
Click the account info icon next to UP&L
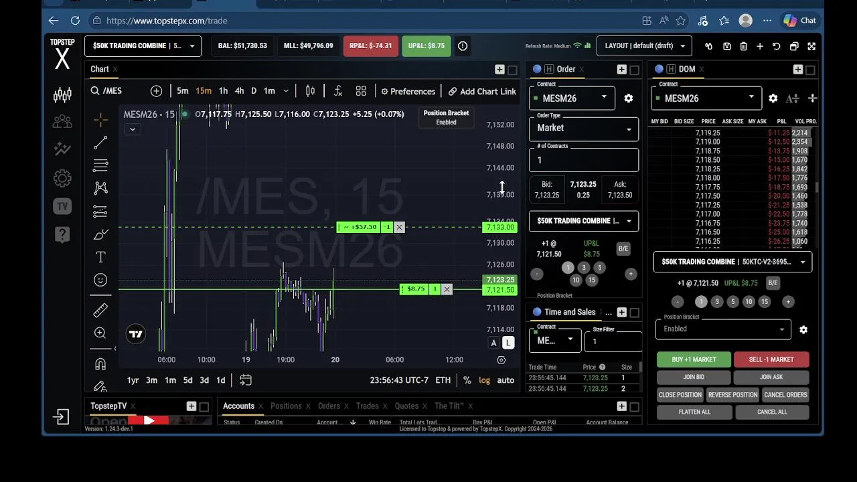(x=463, y=46)
